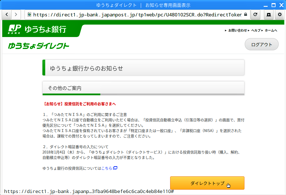Screen dimensions: 286x195
Task: Click the ログアウト button
Action: 262,44
